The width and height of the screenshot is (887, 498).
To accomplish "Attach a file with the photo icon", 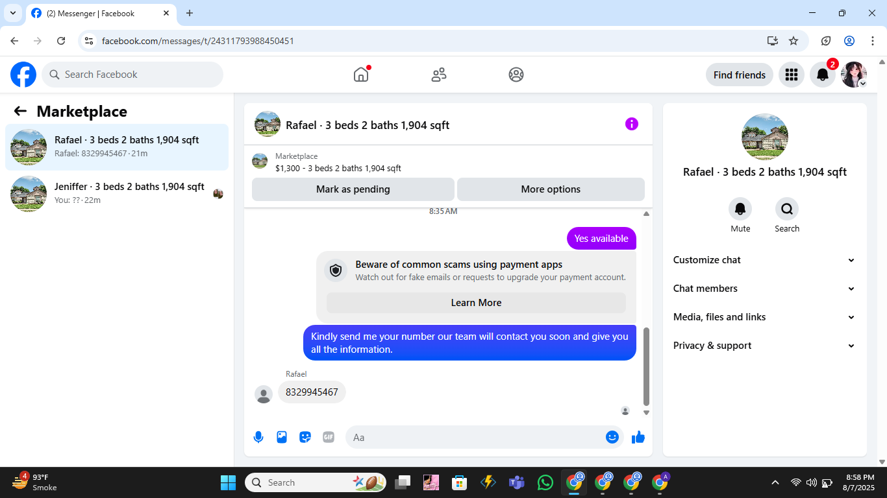I will [282, 437].
